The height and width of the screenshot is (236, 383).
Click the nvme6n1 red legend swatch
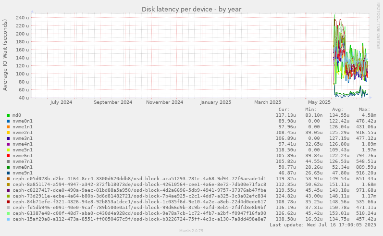coord(8,156)
